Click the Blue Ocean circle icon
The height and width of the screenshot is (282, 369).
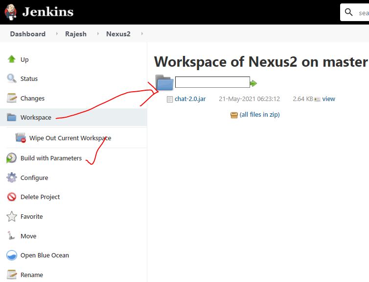pos(12,255)
